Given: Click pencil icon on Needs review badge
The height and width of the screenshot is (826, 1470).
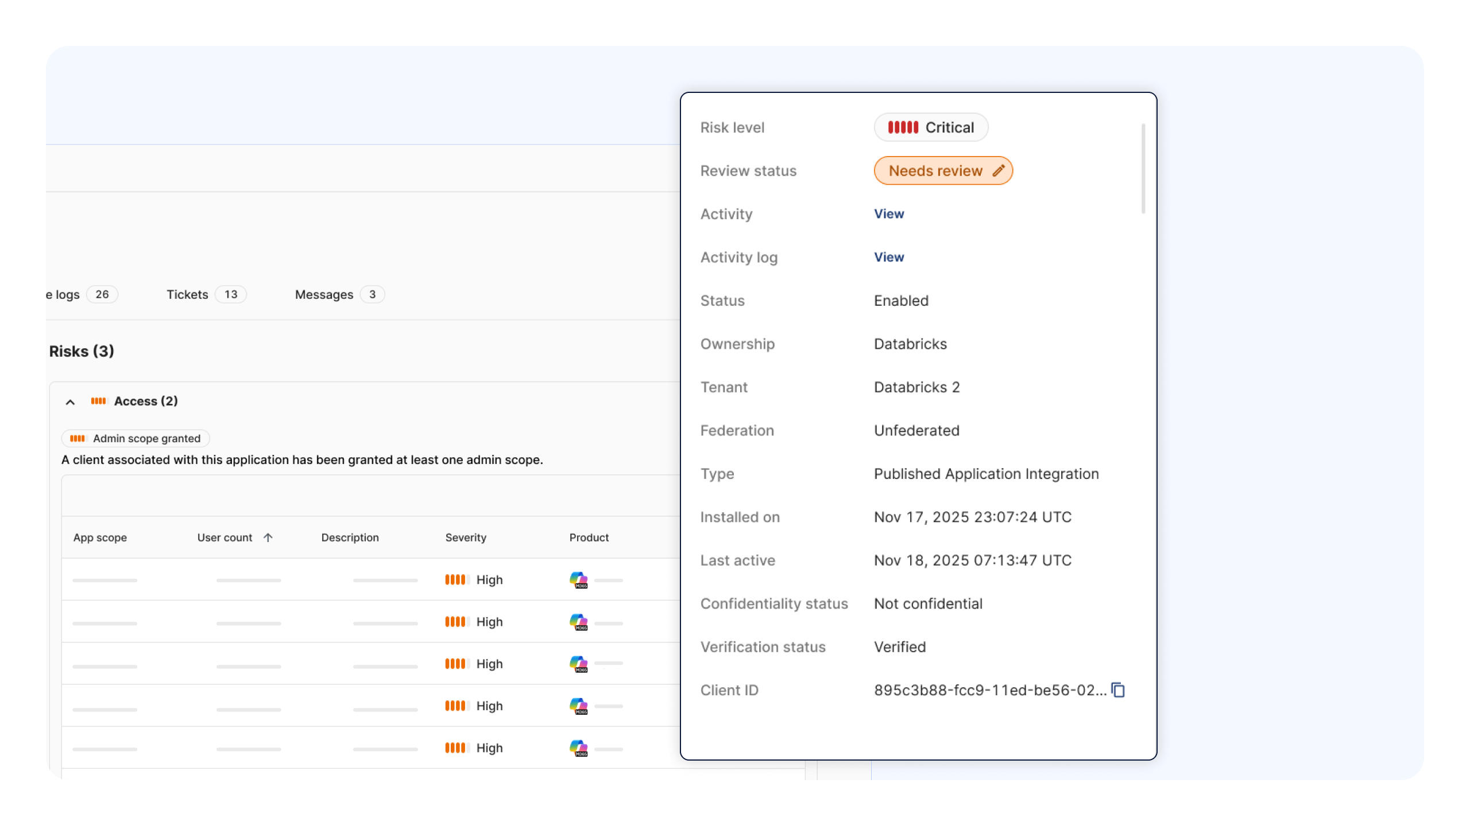Looking at the screenshot, I should tap(999, 170).
